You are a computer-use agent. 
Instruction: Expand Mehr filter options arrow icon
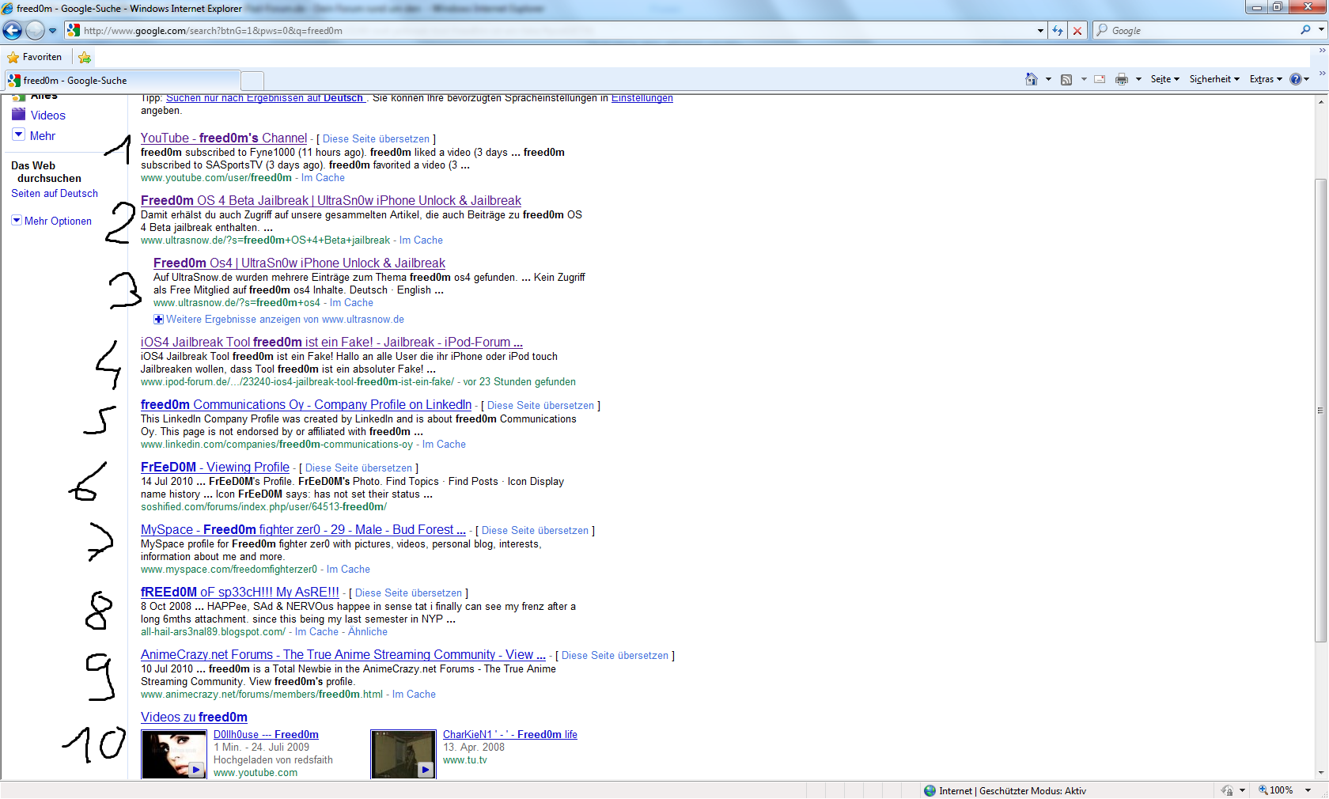point(19,134)
